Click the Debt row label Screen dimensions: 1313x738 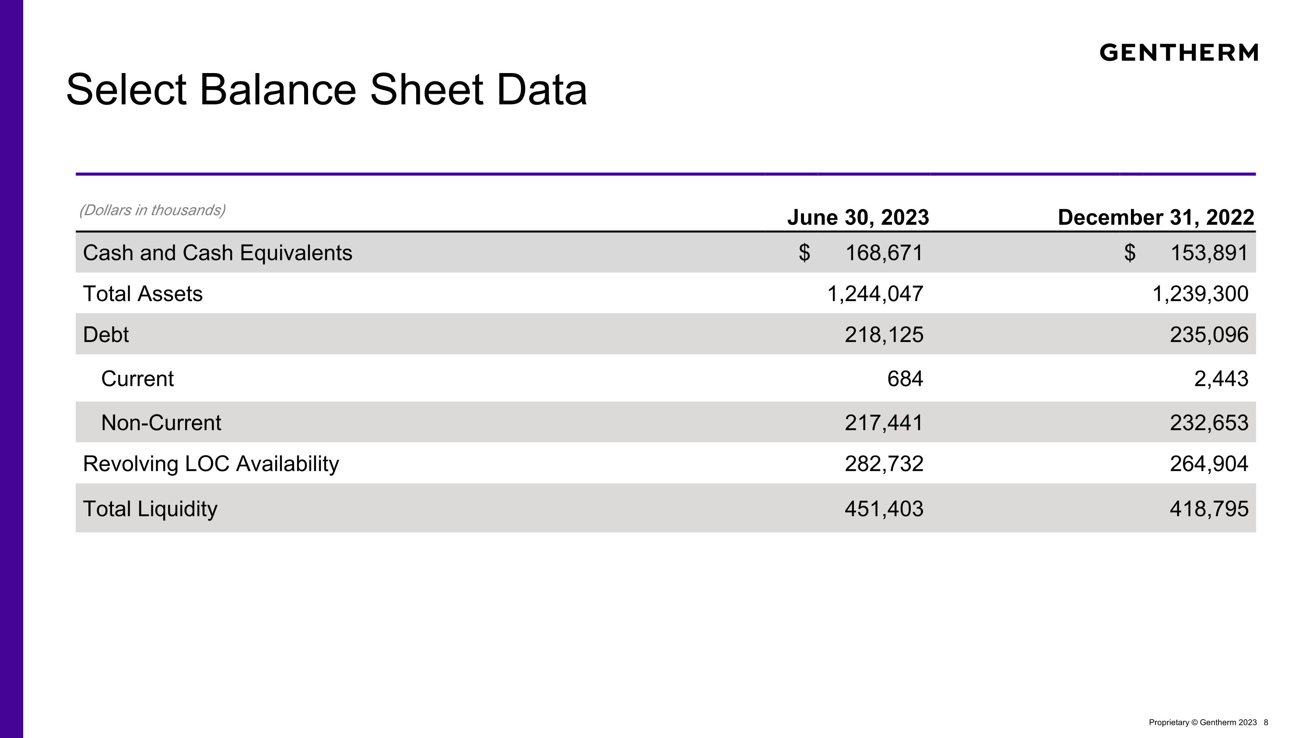pyautogui.click(x=105, y=335)
